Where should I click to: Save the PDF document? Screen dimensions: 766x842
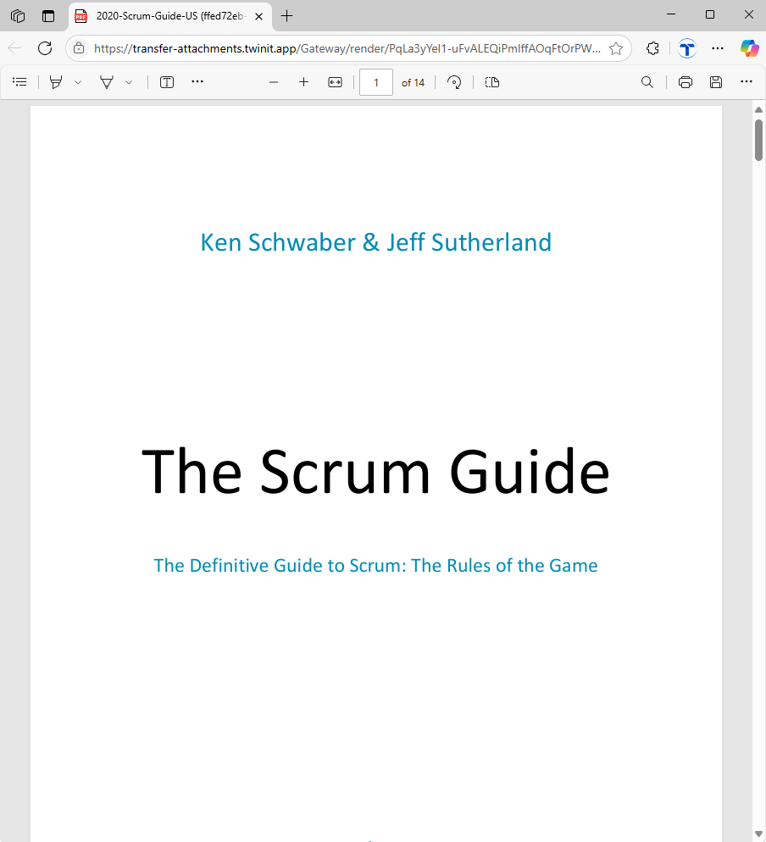(716, 82)
